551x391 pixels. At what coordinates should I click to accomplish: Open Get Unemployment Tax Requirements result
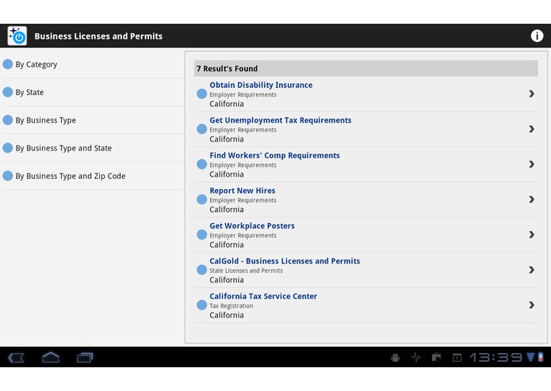pos(365,129)
